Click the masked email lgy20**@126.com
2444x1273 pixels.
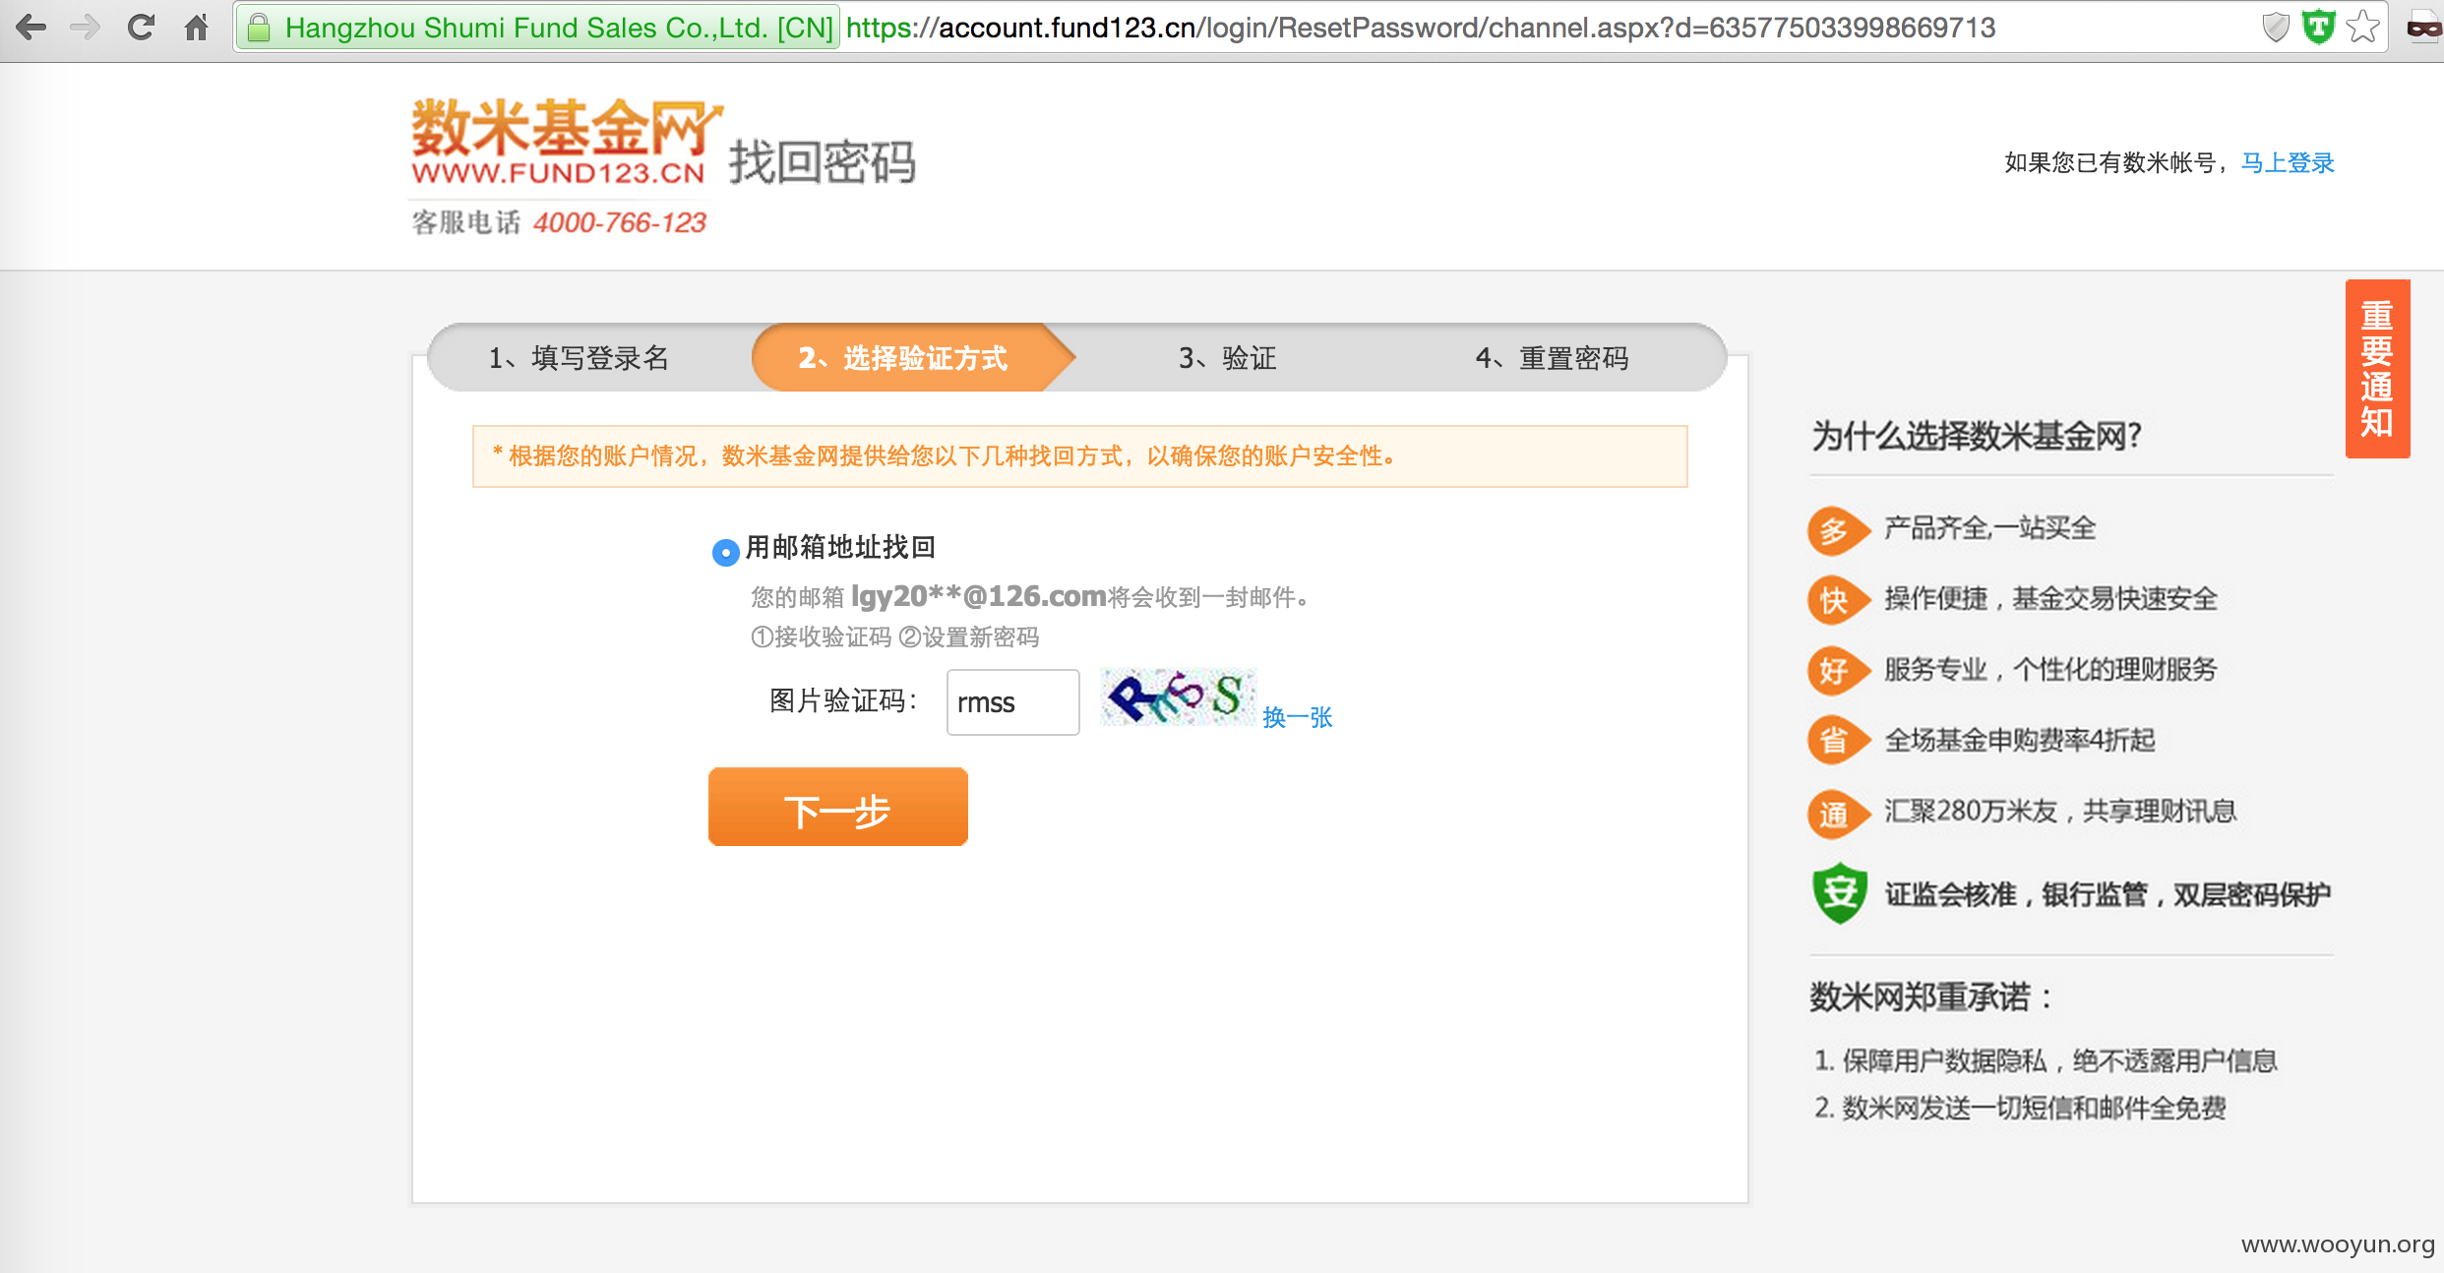[x=978, y=596]
